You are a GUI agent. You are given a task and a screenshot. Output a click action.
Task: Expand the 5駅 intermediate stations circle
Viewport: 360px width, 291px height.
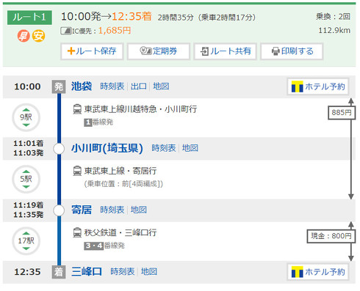(26, 179)
